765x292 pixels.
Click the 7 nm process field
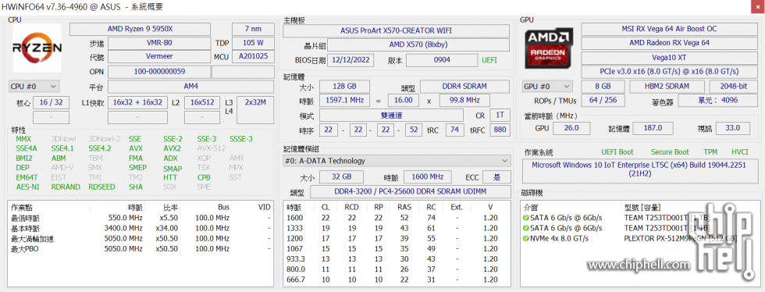253,30
